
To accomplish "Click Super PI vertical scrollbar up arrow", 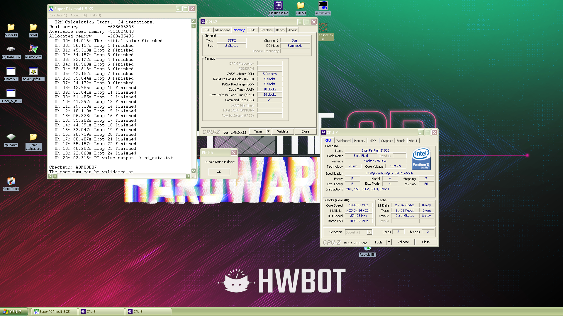I will (193, 21).
